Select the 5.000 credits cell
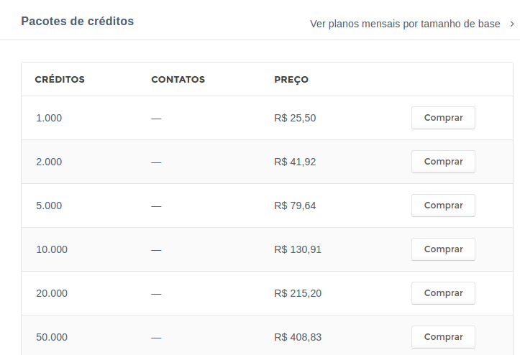Viewport: 520px width, 355px height. pos(49,206)
